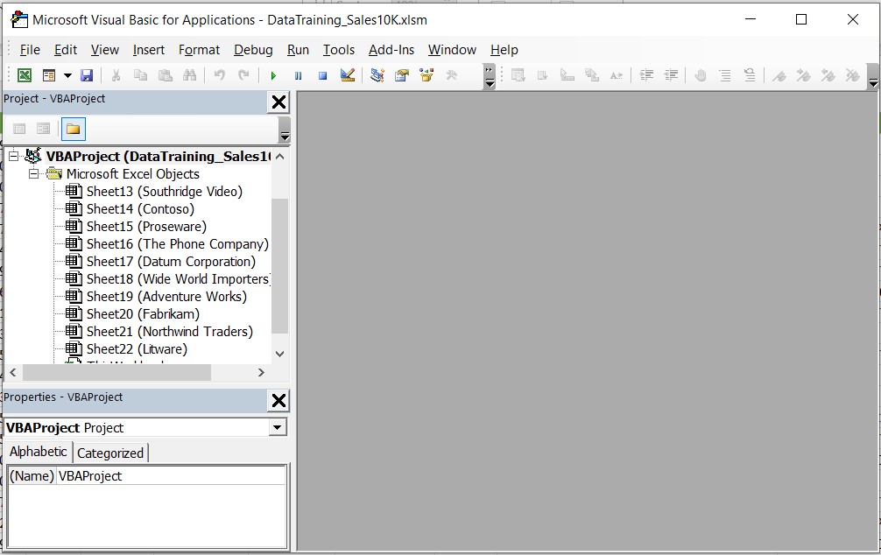
Task: Click the Cut scissors icon
Action: click(x=116, y=75)
